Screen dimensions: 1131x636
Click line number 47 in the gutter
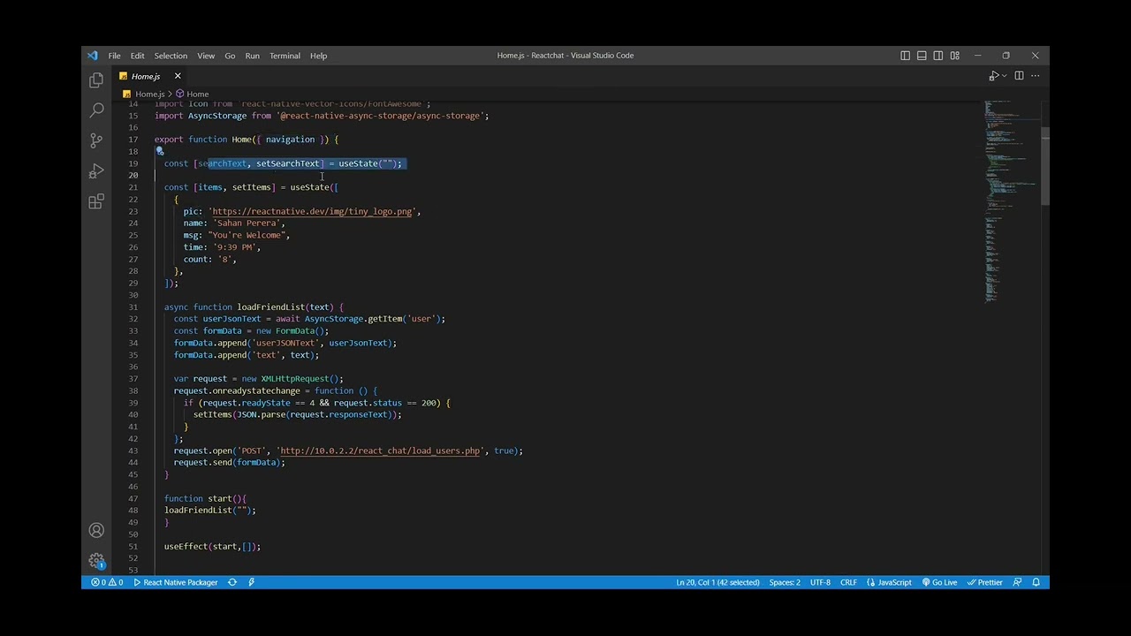(133, 498)
